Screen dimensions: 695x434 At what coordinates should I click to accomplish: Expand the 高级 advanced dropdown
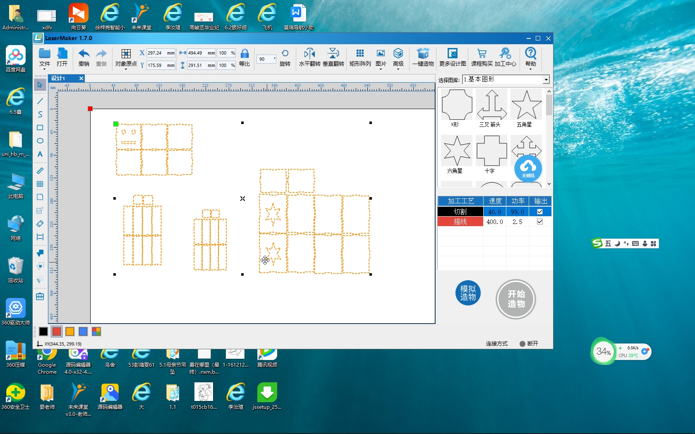[398, 69]
